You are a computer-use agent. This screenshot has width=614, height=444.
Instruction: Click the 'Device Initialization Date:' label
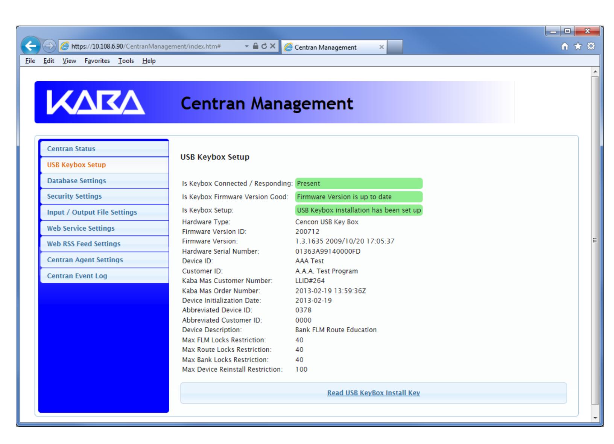pyautogui.click(x=222, y=301)
